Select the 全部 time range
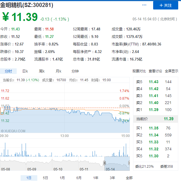 point(129,178)
